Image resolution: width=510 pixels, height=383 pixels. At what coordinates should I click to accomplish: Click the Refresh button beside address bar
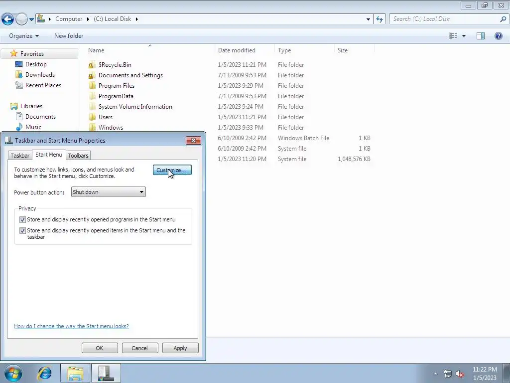(x=380, y=19)
